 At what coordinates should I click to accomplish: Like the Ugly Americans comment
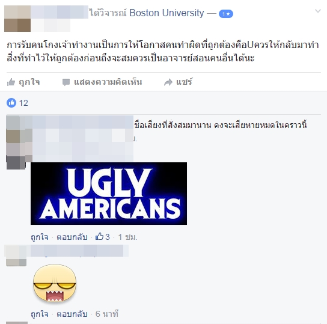(x=40, y=237)
